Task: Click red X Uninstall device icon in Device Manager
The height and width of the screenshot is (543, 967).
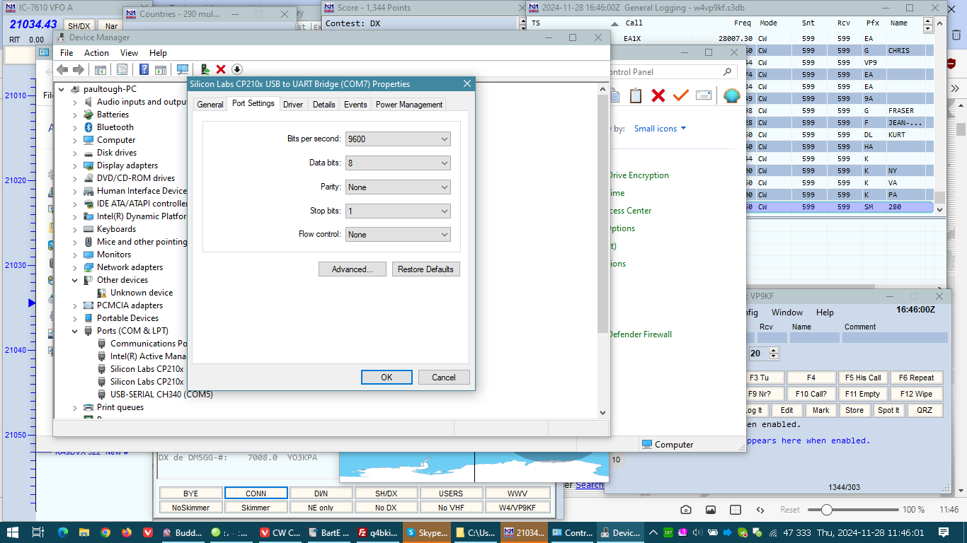Action: [x=221, y=69]
